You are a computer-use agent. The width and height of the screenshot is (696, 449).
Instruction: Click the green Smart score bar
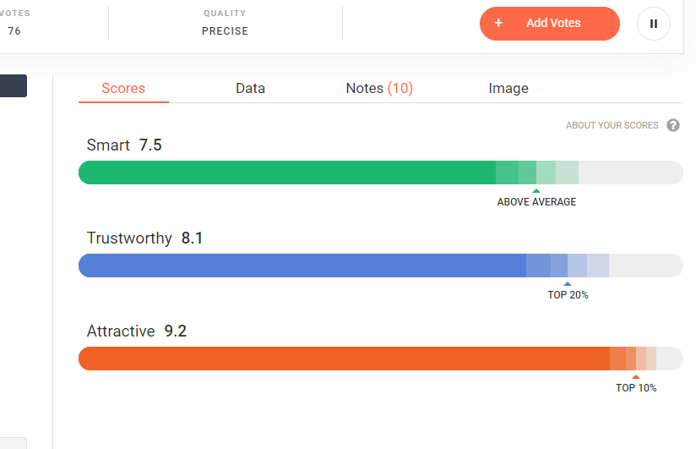coord(380,172)
